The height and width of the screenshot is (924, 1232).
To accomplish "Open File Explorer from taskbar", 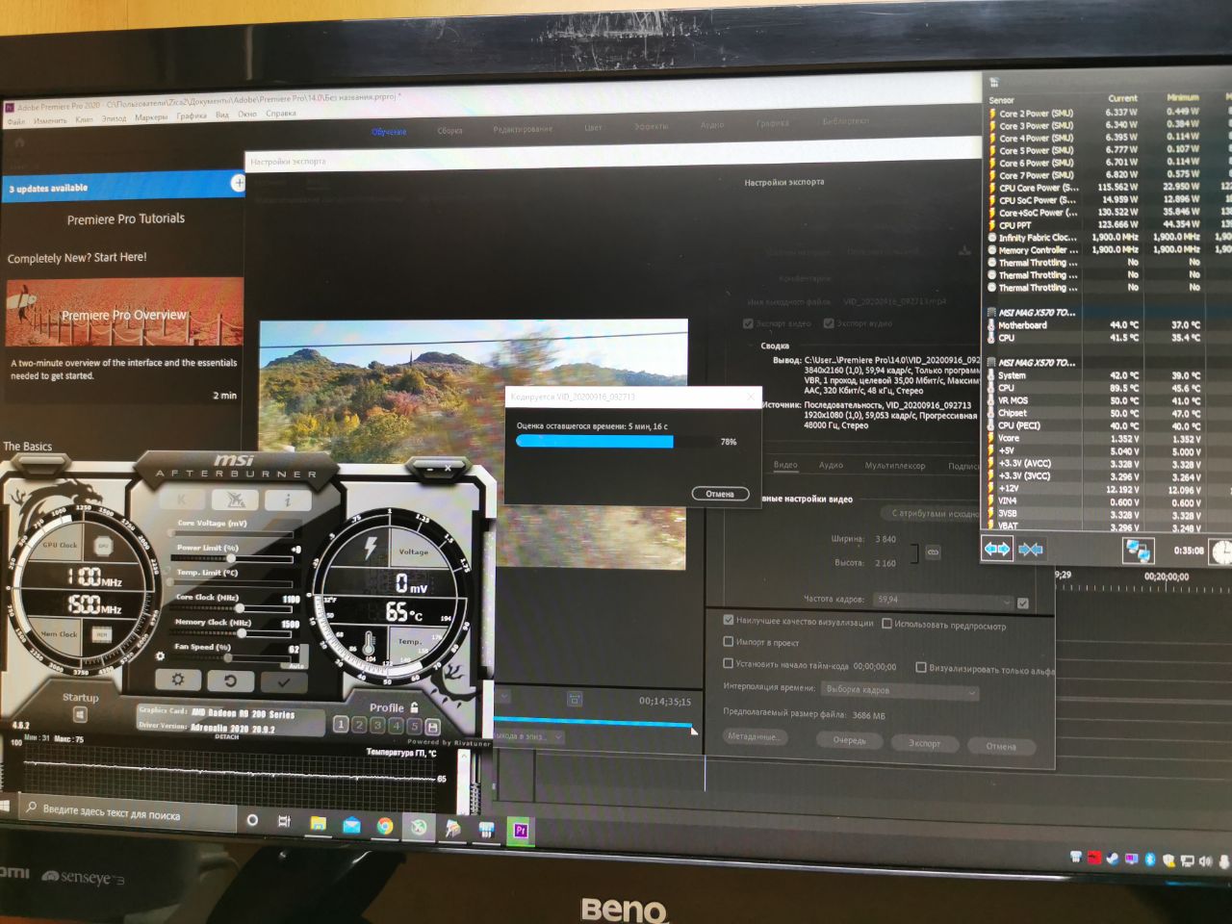I will 318,823.
